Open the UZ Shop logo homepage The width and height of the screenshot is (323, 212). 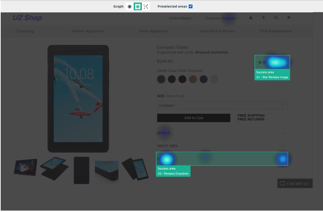[x=27, y=18]
